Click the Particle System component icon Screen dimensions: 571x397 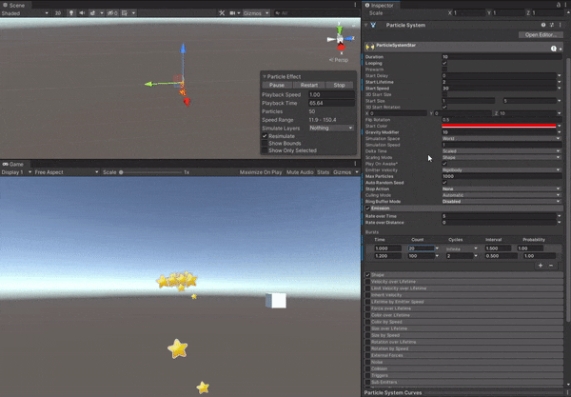(373, 25)
